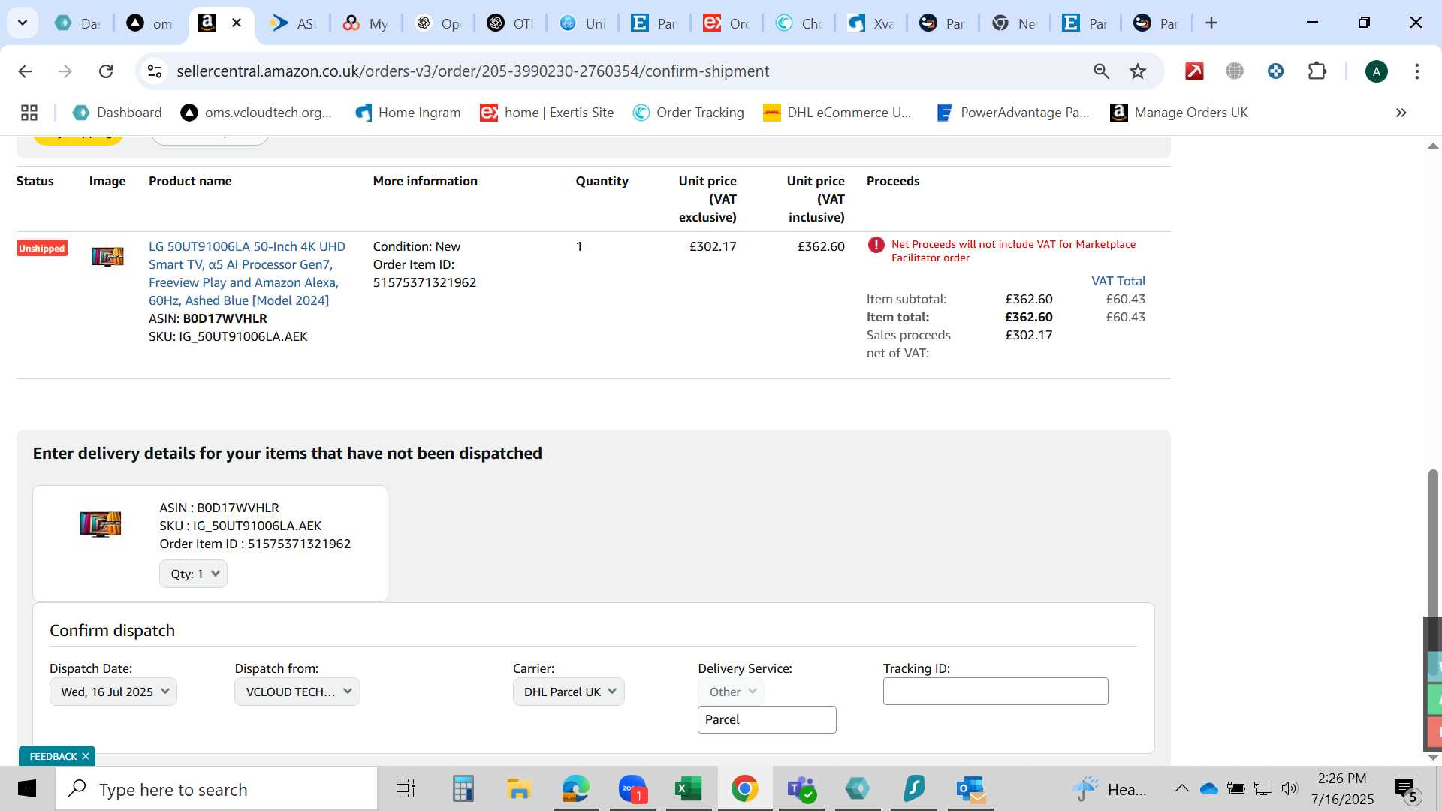Show more bookmarks with the double chevron
This screenshot has width=1442, height=811.
click(x=1401, y=113)
